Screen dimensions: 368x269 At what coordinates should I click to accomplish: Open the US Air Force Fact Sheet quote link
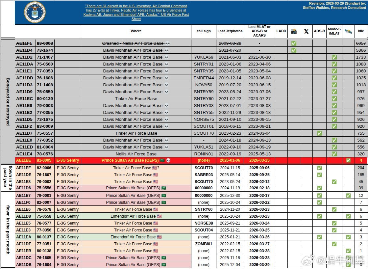click(136, 13)
